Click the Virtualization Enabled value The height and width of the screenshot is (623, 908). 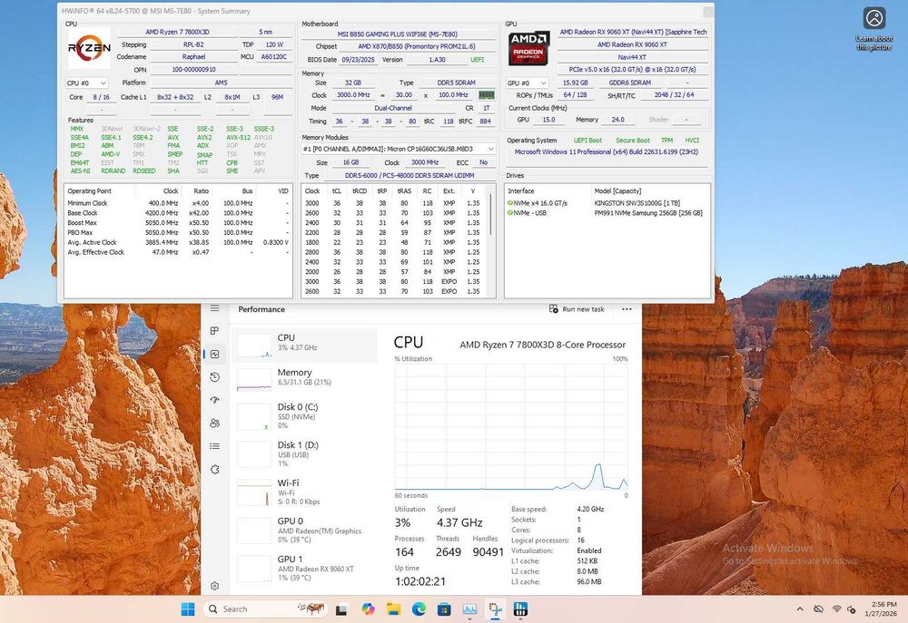coord(589,550)
